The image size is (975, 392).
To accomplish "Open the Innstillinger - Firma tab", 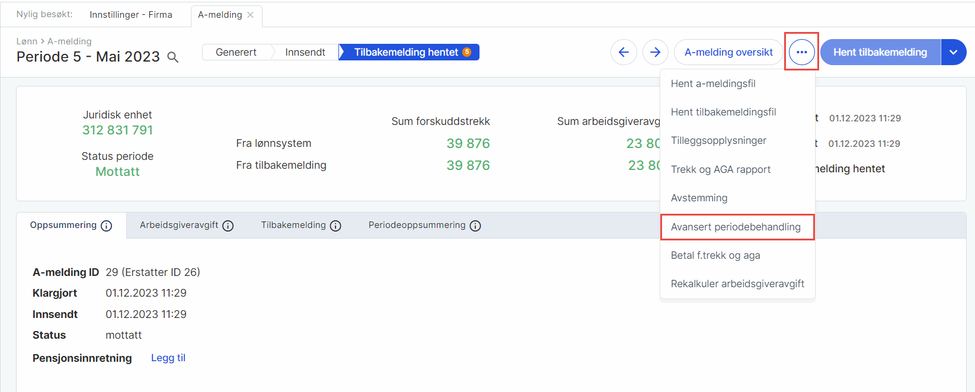I will click(x=131, y=15).
